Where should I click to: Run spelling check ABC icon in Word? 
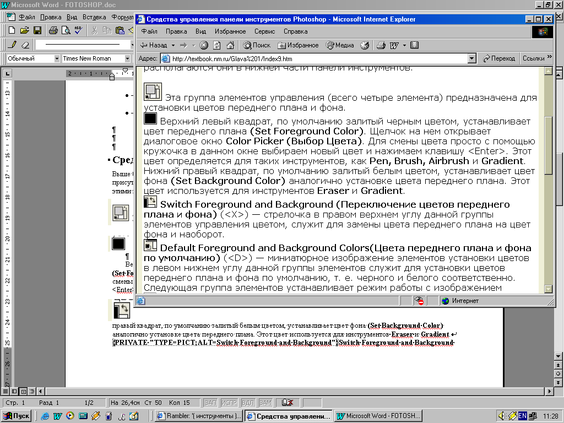pos(78,30)
